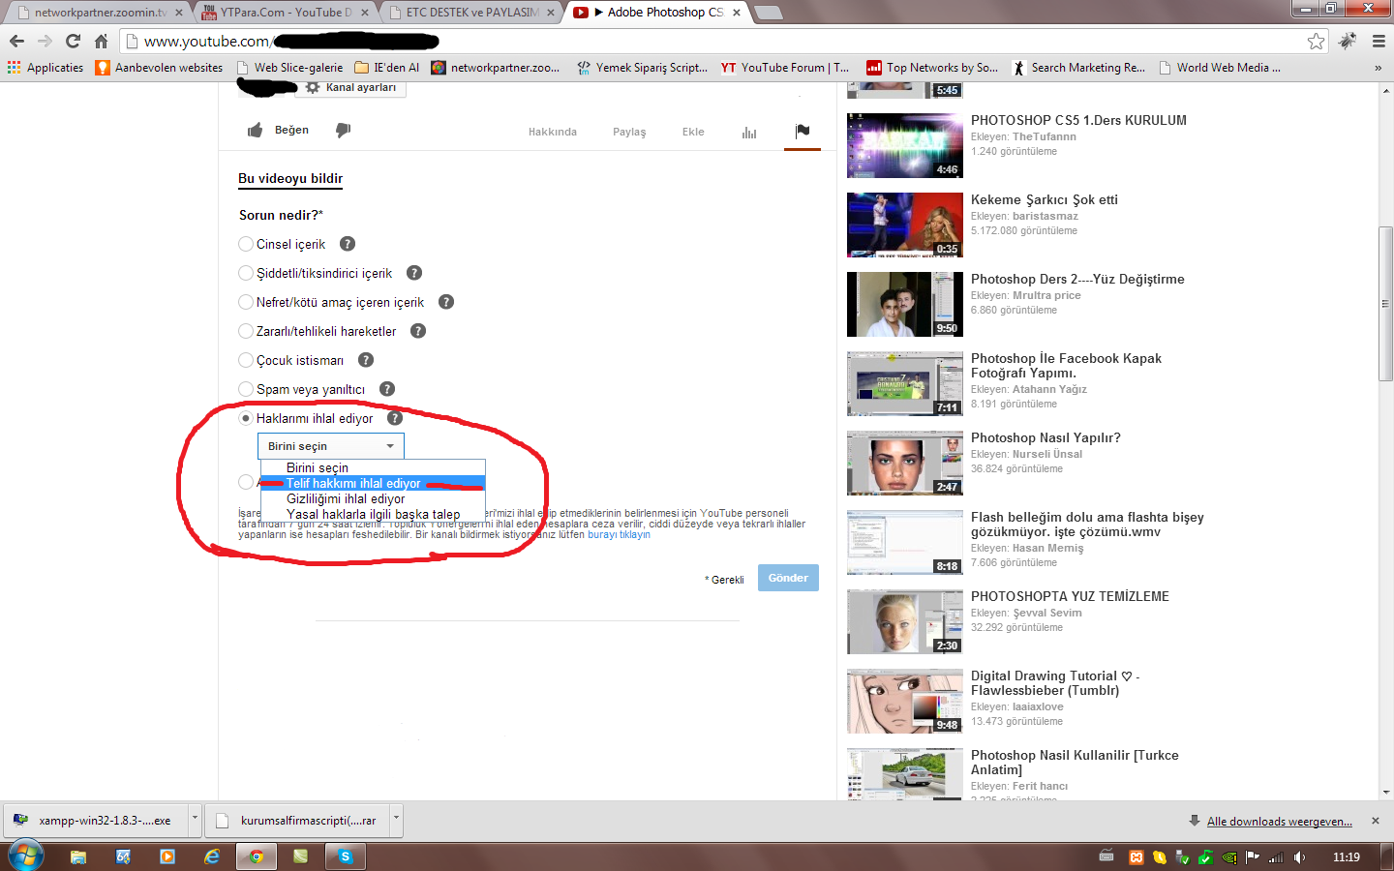The width and height of the screenshot is (1394, 871).
Task: Open the Chrome menu hamburger icon
Action: point(1379,41)
